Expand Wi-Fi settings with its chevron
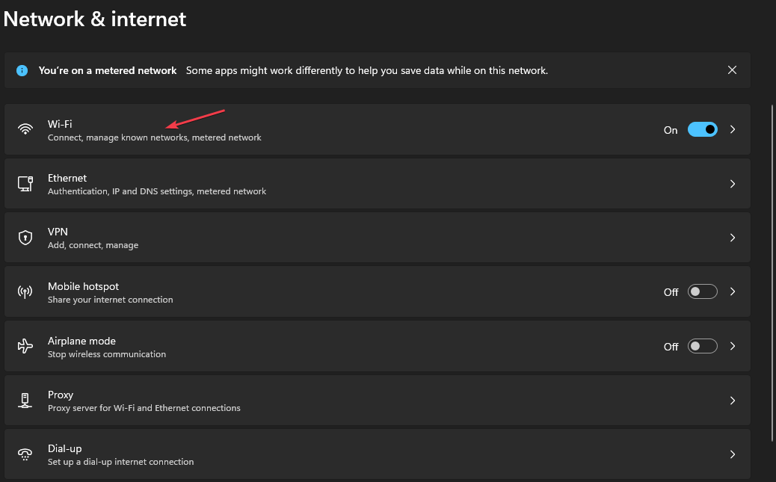This screenshot has height=482, width=776. 733,129
